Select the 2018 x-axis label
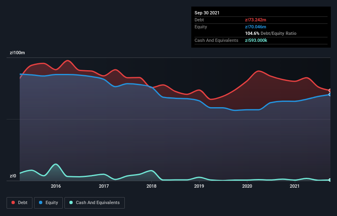Screen dimensions: 337x216 (151, 186)
